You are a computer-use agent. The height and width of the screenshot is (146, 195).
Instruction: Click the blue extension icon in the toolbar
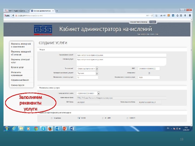pyautogui.click(x=173, y=15)
